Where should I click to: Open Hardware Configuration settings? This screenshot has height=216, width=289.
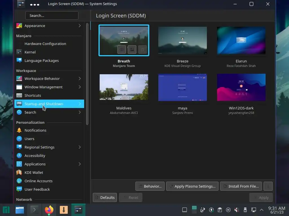click(49, 44)
